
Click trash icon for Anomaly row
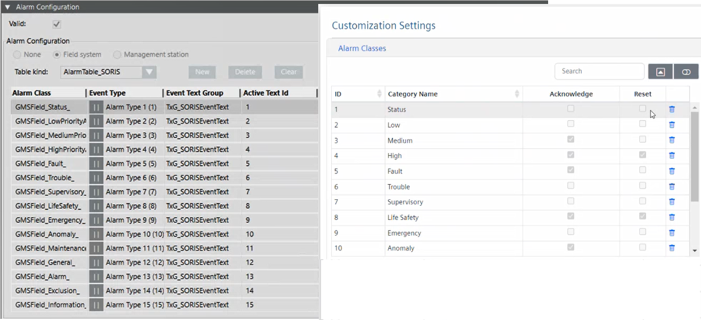(672, 248)
